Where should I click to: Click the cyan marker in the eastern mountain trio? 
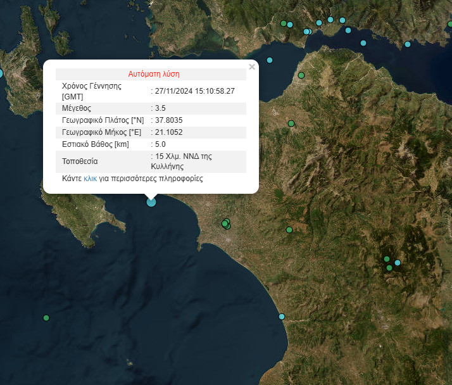point(398,263)
